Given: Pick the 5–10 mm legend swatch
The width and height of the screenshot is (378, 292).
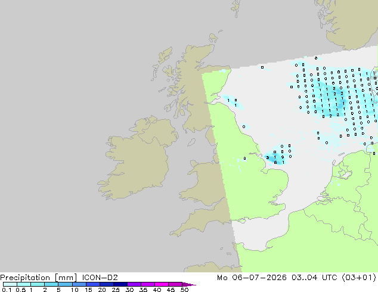Looking at the screenshot, I should point(65,284).
